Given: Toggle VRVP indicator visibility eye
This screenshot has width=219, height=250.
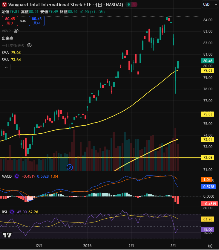Looking at the screenshot, I should click(16, 31).
